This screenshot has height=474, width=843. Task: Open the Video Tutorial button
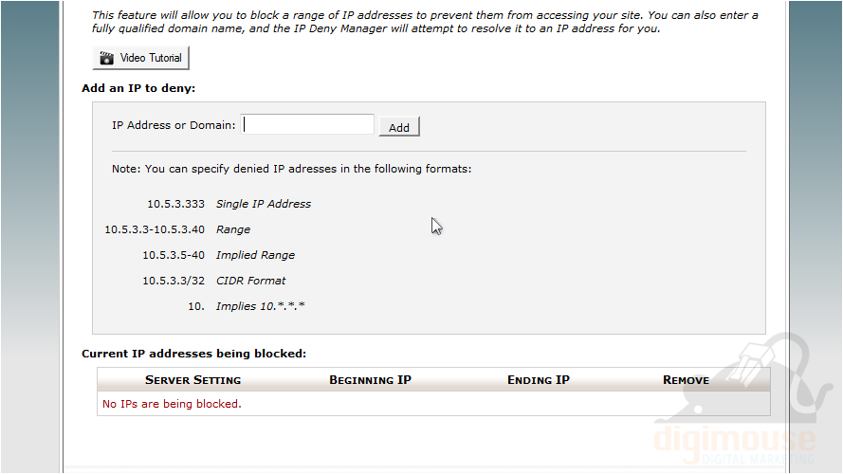[x=141, y=58]
